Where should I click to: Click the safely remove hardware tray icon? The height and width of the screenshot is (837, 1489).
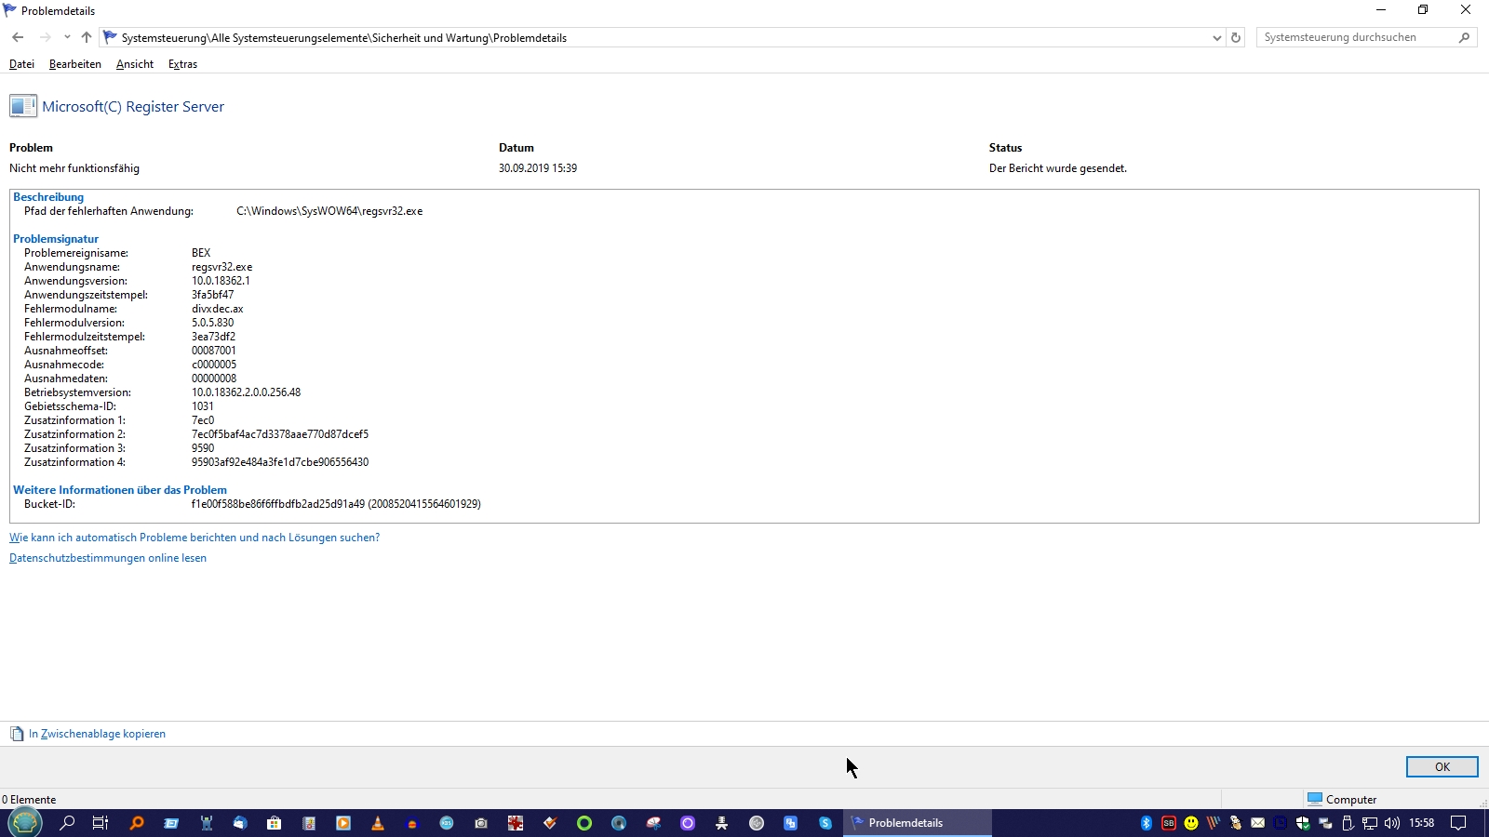click(1348, 823)
